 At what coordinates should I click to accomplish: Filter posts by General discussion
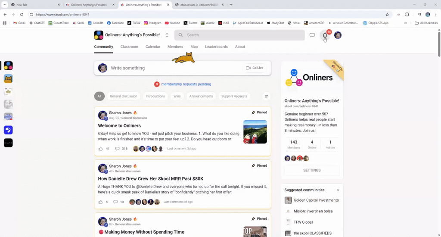[124, 96]
